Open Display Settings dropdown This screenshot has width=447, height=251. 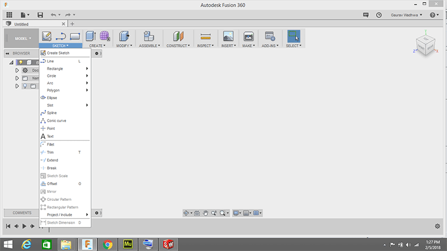(237, 213)
